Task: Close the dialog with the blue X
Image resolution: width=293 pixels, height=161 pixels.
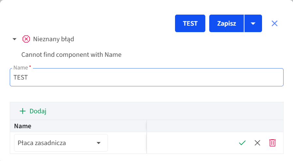Action: tap(274, 23)
